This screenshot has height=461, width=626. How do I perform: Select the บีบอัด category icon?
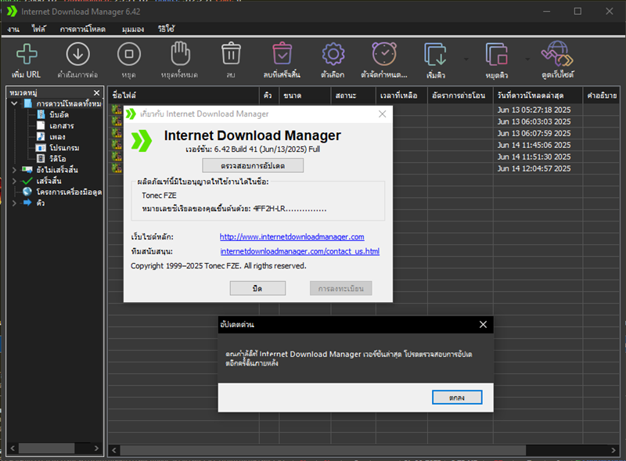pos(41,114)
